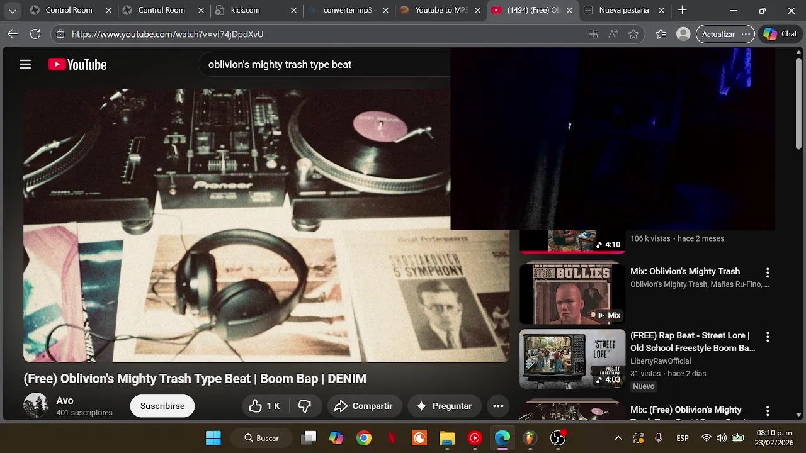Open options for the Street Lore video
This screenshot has width=806, height=453.
click(768, 337)
